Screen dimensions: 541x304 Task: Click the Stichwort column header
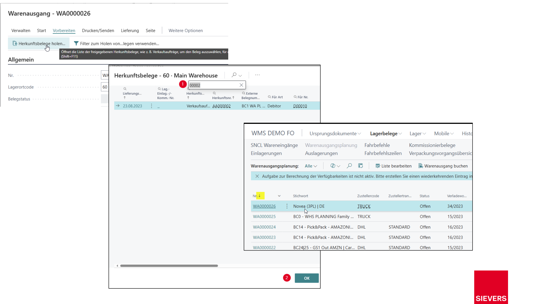coord(300,196)
